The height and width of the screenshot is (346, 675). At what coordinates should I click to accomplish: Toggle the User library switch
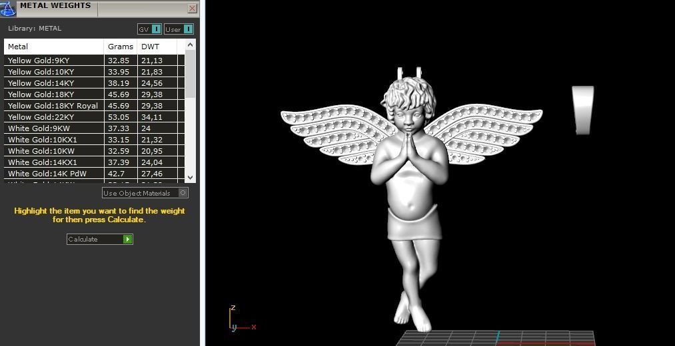point(179,29)
